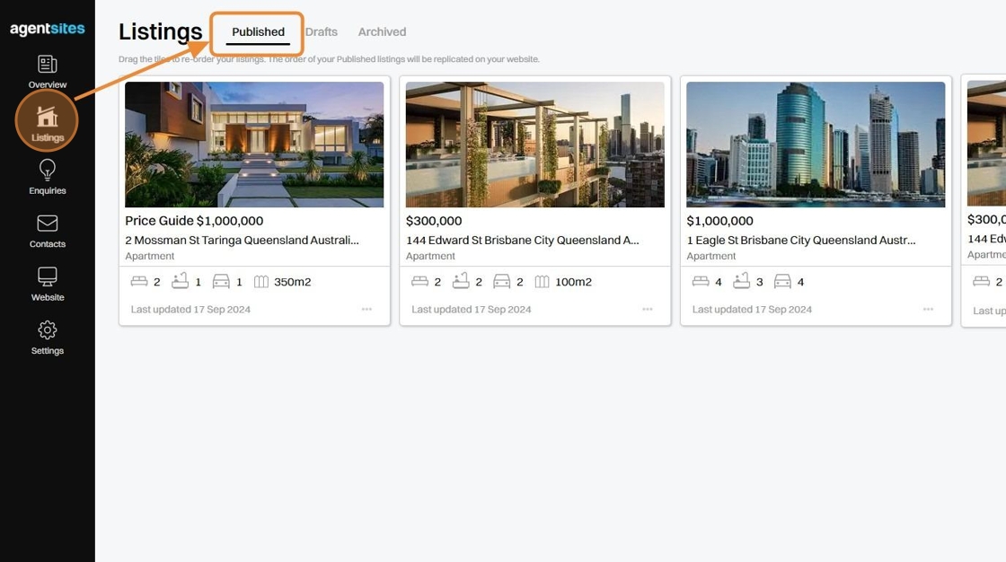Open Settings gear icon

(x=47, y=329)
